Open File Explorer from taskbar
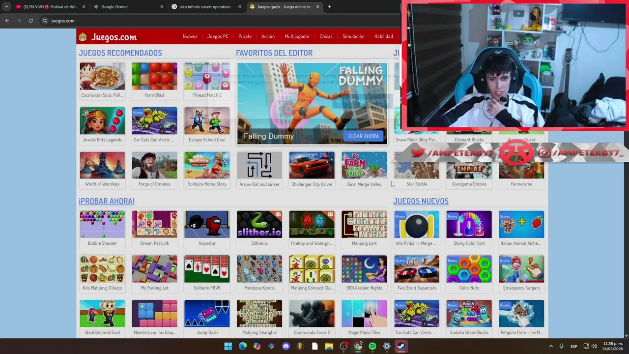 (x=329, y=346)
